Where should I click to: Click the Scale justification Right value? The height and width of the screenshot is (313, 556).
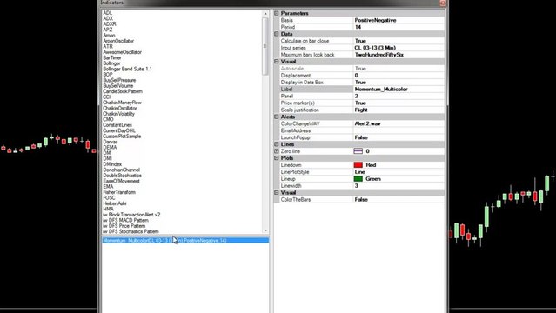point(399,110)
